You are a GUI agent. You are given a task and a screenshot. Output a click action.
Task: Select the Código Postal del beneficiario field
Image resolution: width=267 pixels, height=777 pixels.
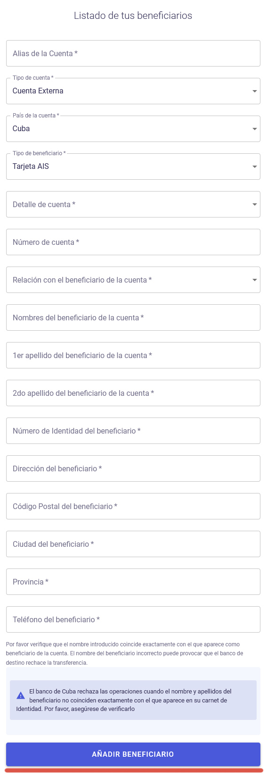[x=133, y=506]
